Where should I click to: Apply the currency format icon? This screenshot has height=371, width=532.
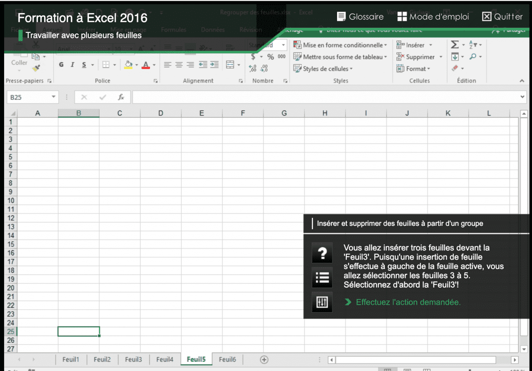(x=253, y=57)
